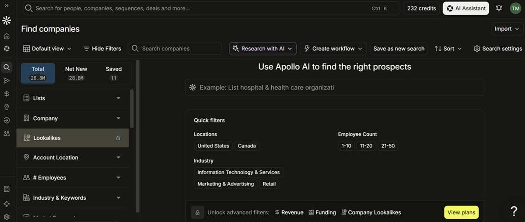This screenshot has height=222, width=525.
Task: Toggle the Canada location filter
Action: click(x=247, y=146)
